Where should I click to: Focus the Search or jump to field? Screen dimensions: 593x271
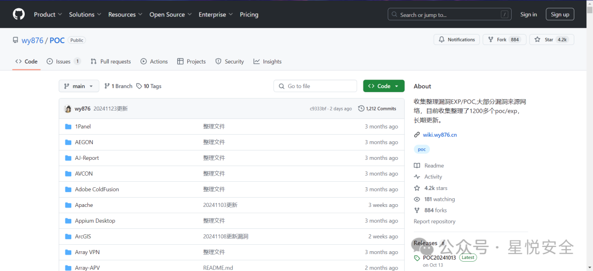(450, 15)
